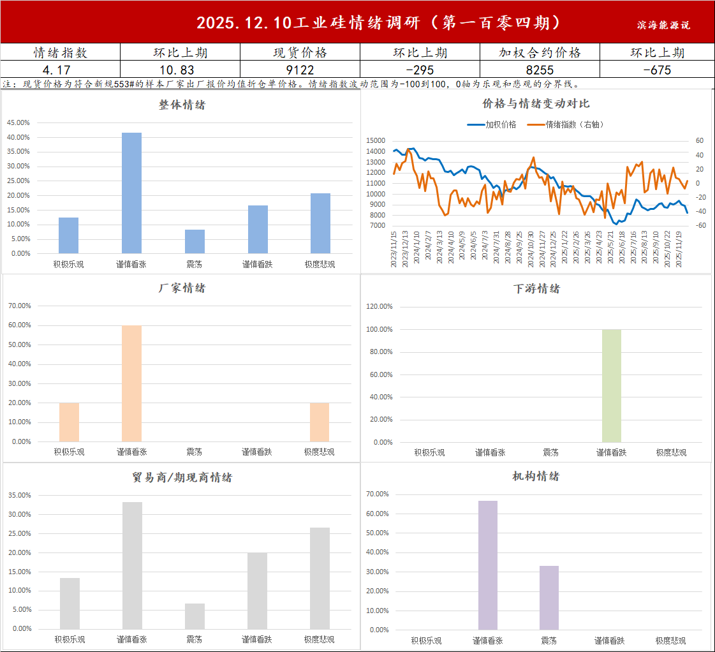Viewport: 715px width, 652px height.
Task: Click the 60% 谨慎看涨 bar in 厂家情绪
Action: (131, 383)
